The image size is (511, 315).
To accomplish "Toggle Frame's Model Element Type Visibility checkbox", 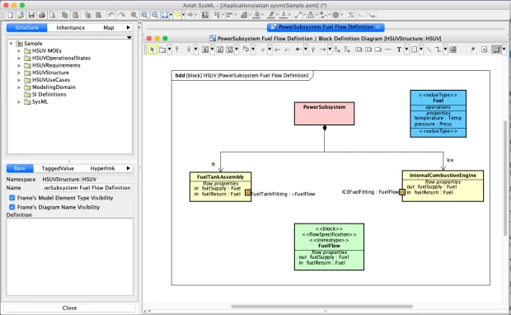I will pyautogui.click(x=12, y=198).
